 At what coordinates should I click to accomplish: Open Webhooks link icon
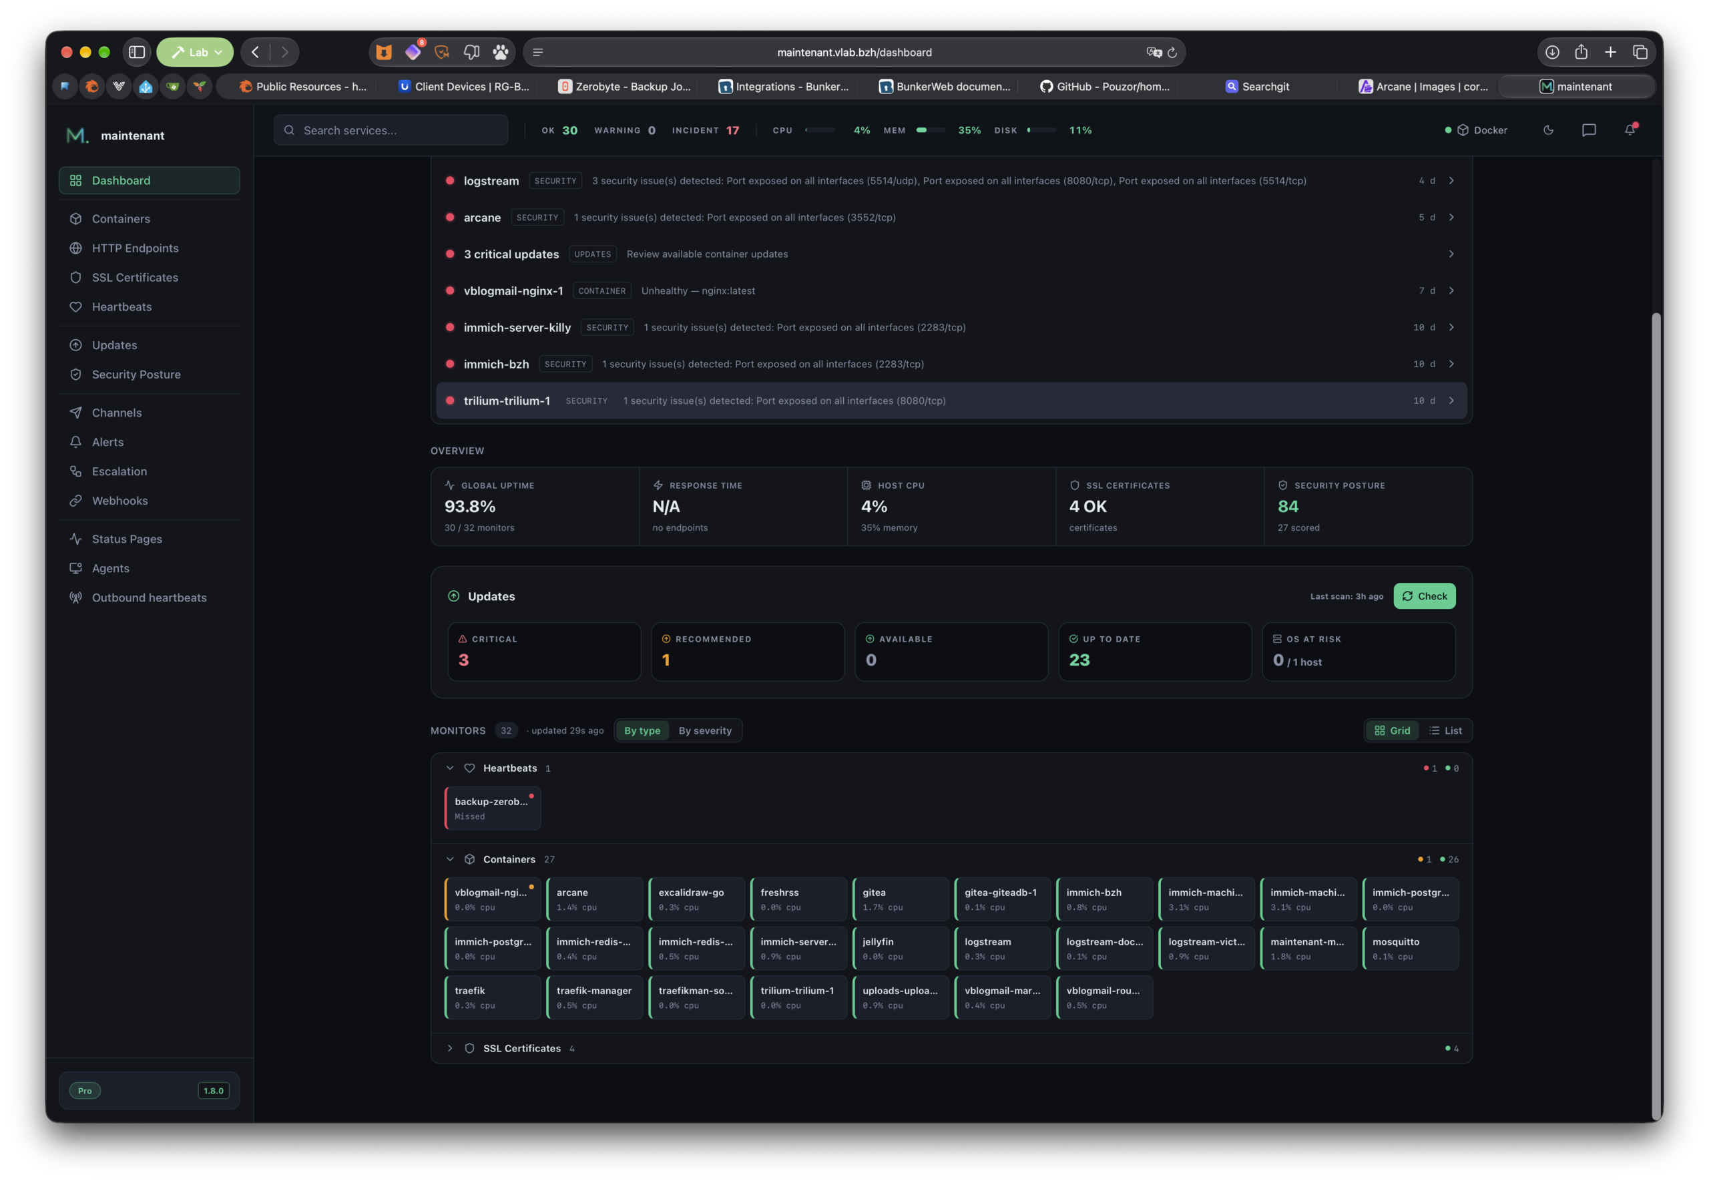[x=75, y=501]
